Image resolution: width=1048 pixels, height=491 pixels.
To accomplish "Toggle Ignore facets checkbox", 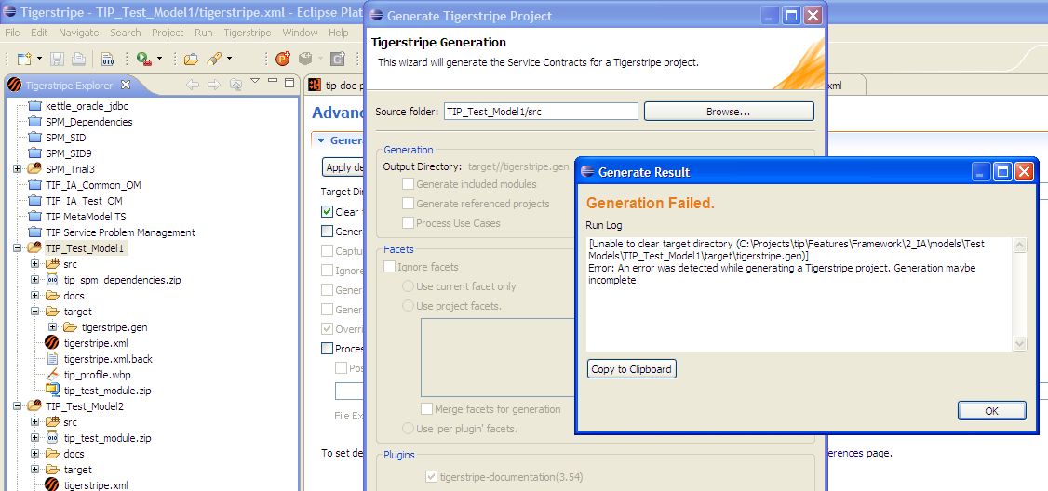I will point(389,267).
